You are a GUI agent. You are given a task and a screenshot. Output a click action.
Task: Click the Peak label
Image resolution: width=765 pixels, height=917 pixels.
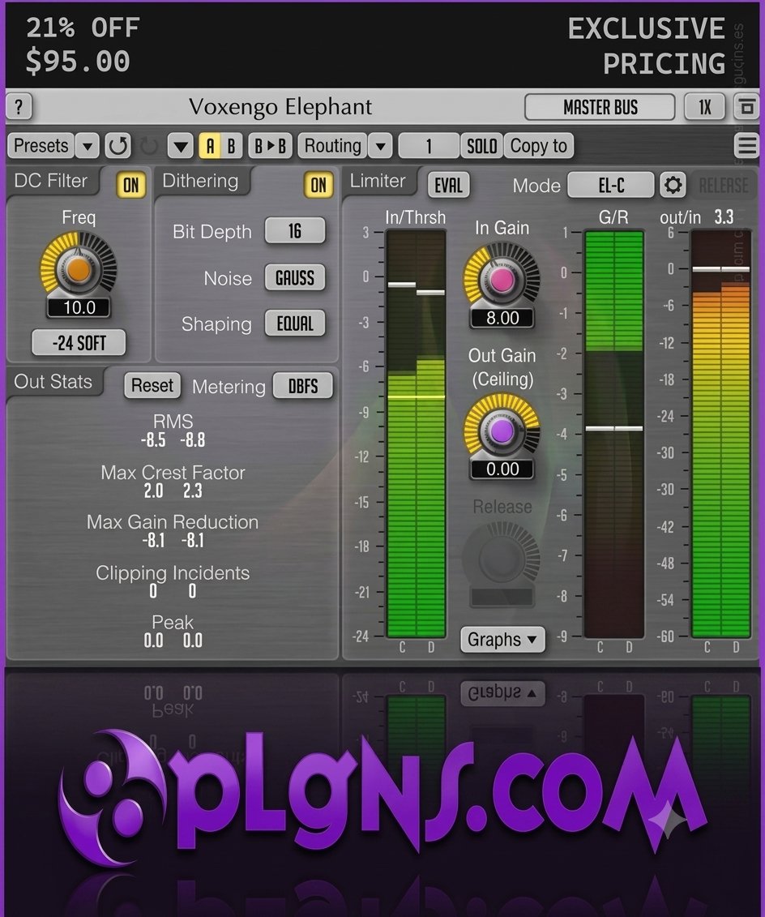point(173,622)
